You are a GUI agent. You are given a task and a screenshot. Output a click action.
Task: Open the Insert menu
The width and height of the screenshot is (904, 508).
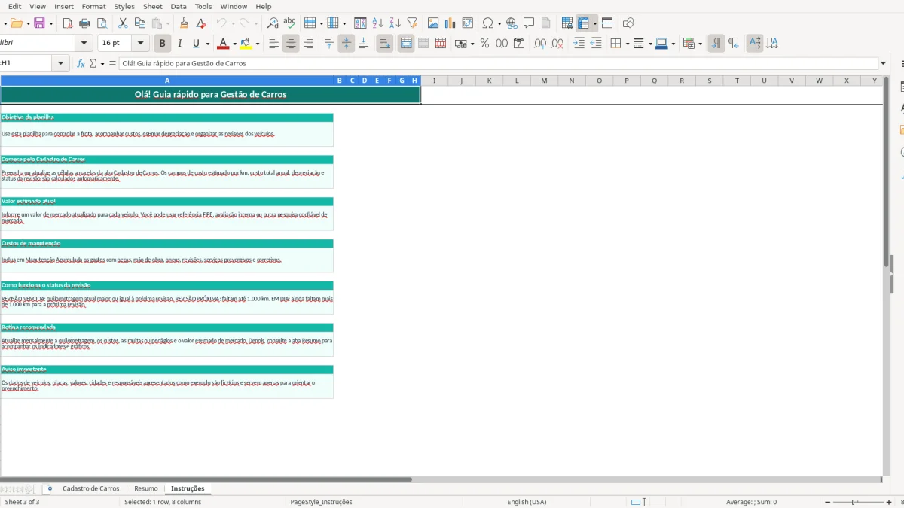(64, 6)
